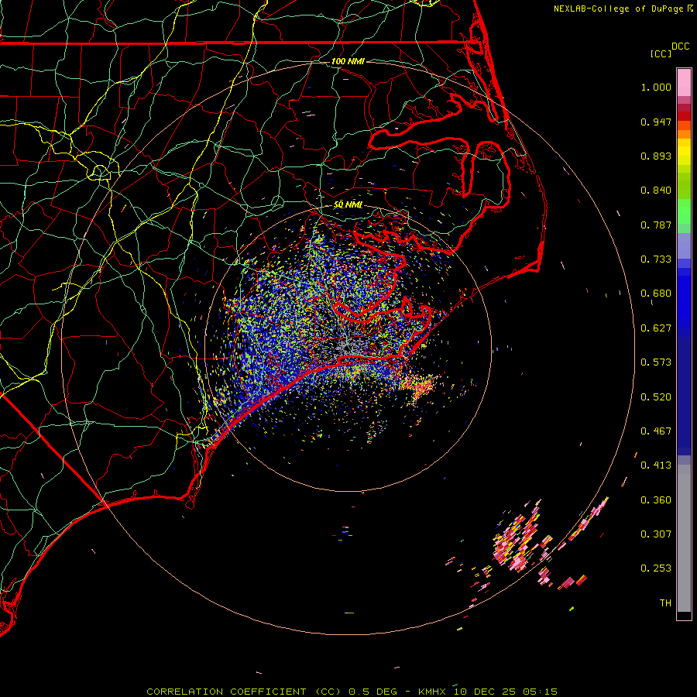
Task: Click the 10 DEC 25 date text
Action: [485, 692]
